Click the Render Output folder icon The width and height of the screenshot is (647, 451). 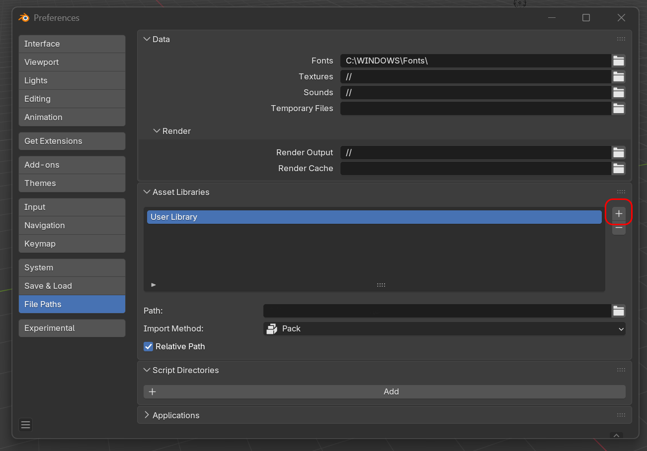(618, 152)
